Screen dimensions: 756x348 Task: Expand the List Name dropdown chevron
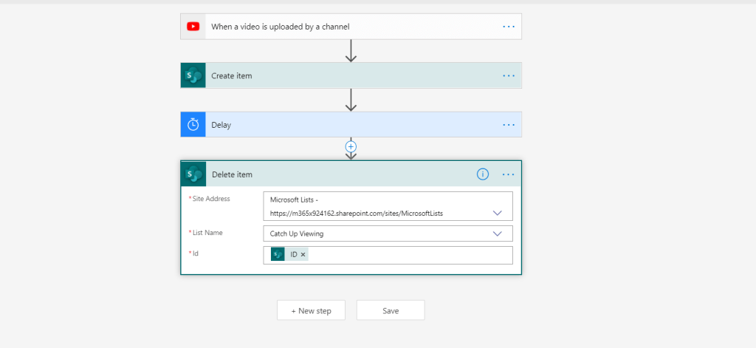point(498,233)
